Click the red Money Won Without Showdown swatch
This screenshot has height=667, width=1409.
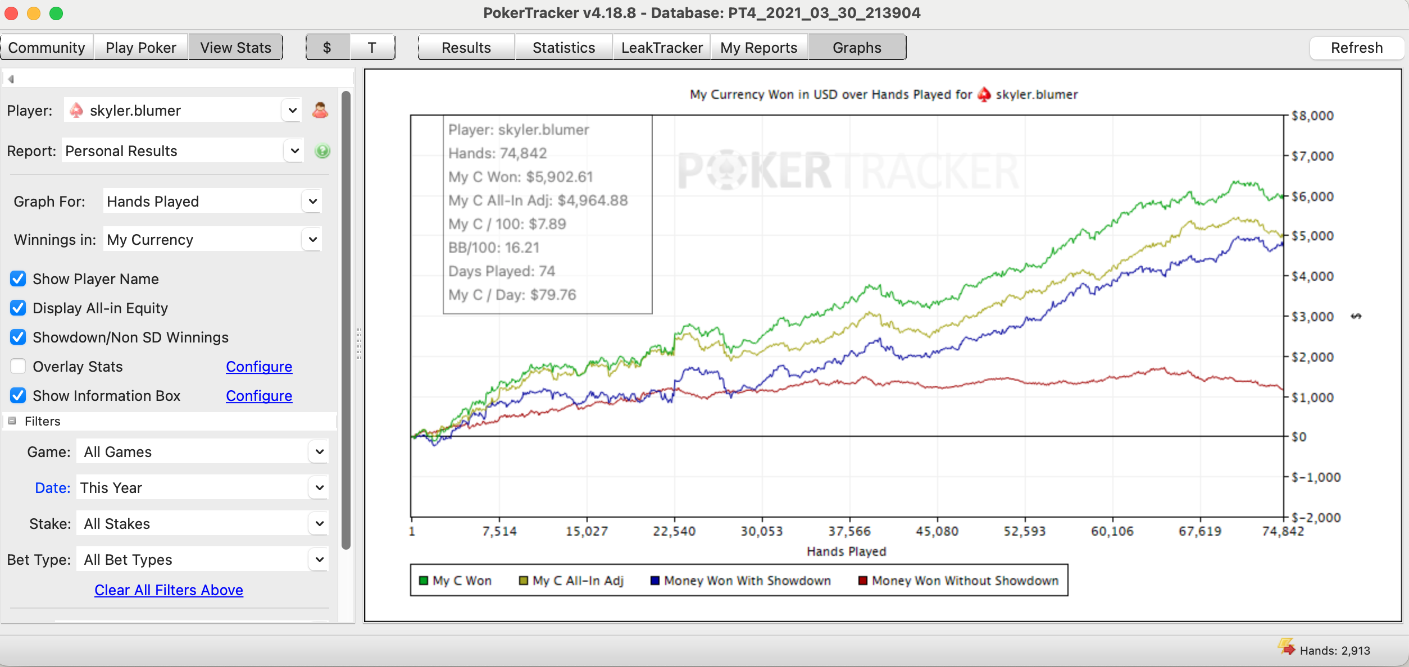(863, 581)
